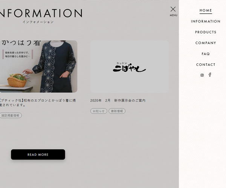Open PRODUCTS menu item

coord(206,32)
